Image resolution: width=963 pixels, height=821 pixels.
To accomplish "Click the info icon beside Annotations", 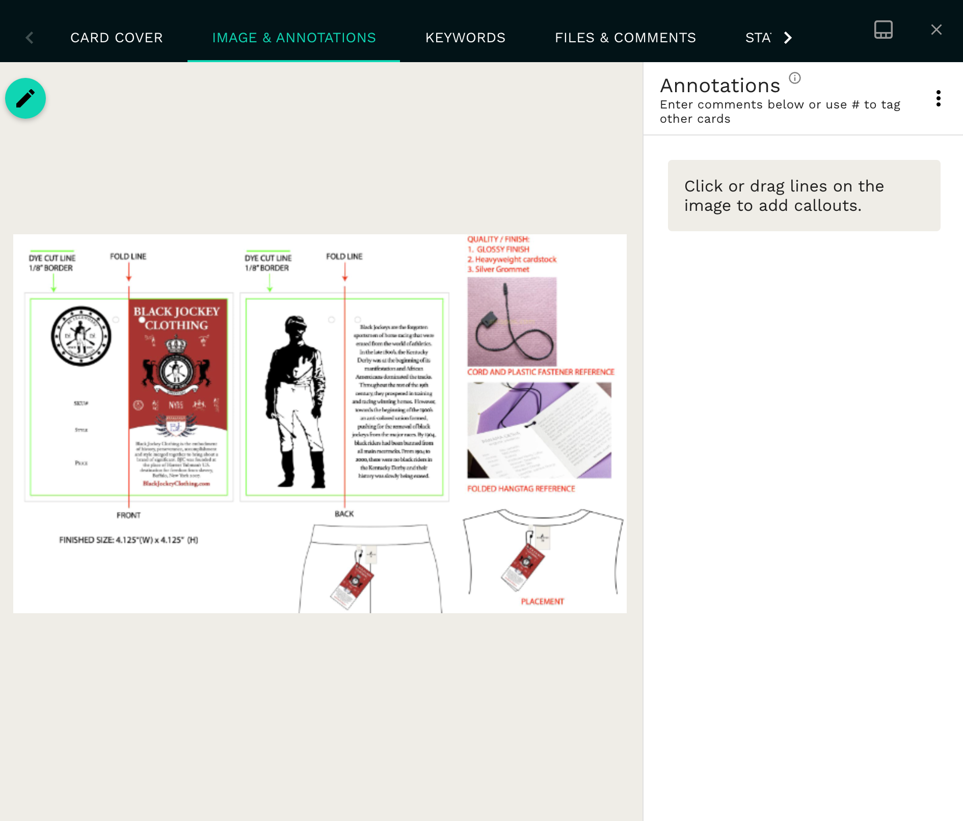I will point(795,78).
